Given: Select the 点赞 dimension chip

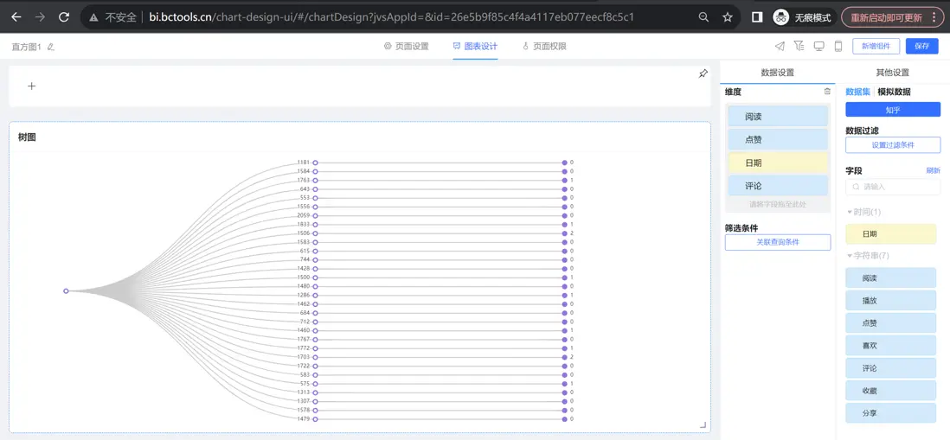Looking at the screenshot, I should [777, 139].
